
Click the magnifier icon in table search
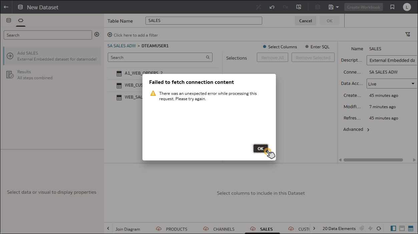[207, 57]
